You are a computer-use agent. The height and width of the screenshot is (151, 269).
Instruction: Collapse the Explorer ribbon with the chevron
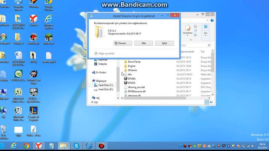pyautogui.click(x=208, y=21)
